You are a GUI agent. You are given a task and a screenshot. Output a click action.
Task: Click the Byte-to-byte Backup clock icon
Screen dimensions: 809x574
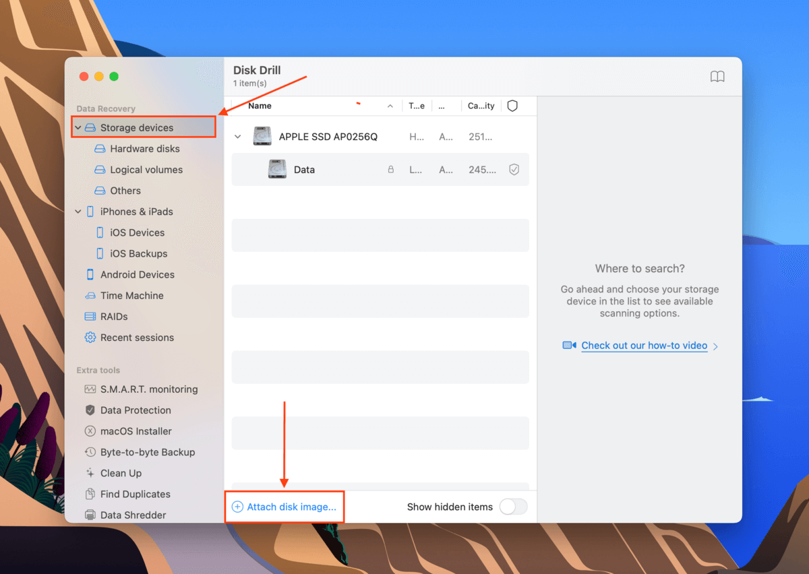[90, 452]
